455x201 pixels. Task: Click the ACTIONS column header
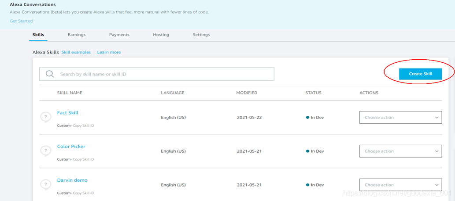369,93
